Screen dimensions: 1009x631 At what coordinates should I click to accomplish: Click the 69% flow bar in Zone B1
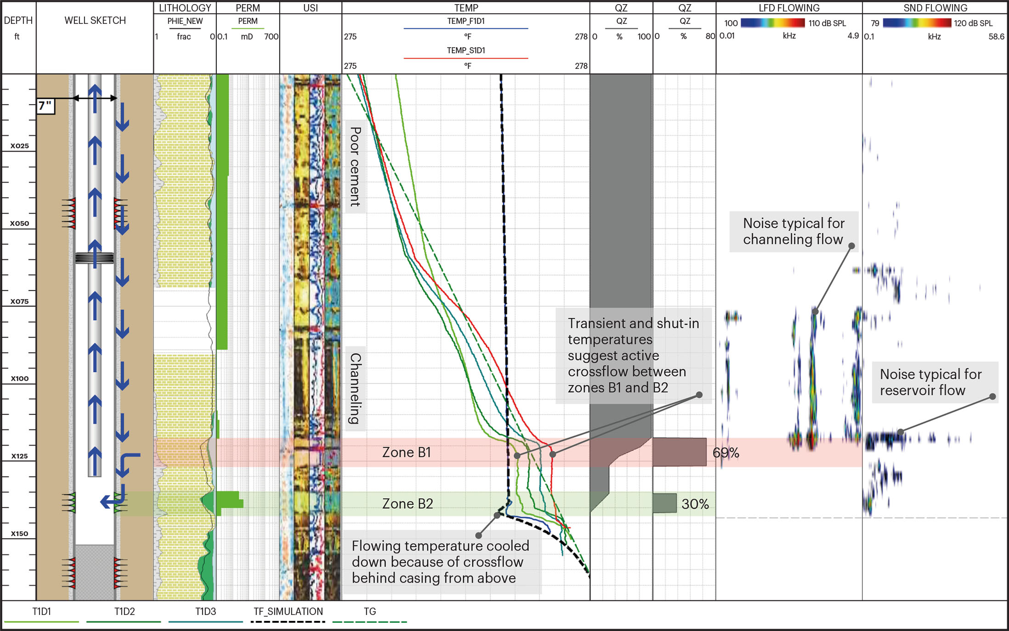tap(679, 452)
